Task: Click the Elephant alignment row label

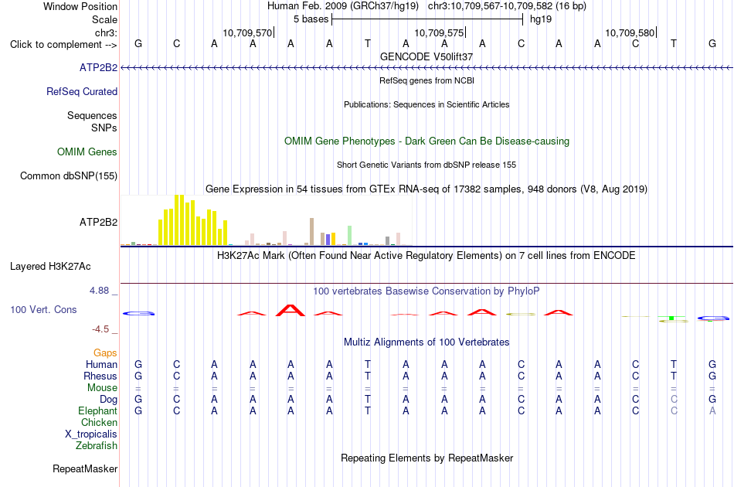Action: pos(98,410)
